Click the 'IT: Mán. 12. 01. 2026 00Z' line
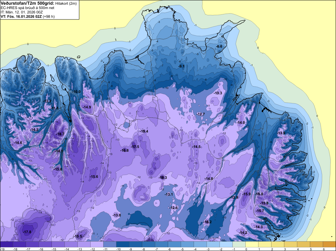The width and height of the screenshot is (336, 251). tap(22, 12)
